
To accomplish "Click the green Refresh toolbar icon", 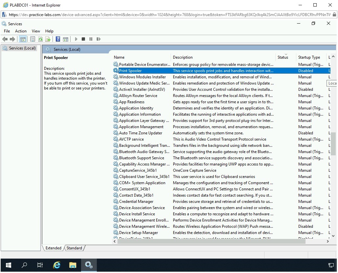I will (40, 39).
